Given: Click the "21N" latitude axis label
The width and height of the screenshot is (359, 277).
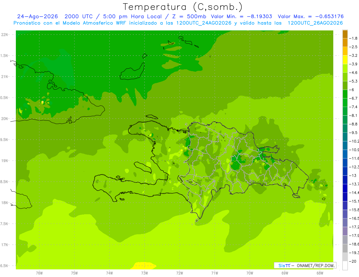Looking at the screenshot, I should [5, 77].
